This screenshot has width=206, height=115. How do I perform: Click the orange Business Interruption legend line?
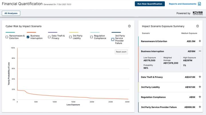[x=32, y=32]
